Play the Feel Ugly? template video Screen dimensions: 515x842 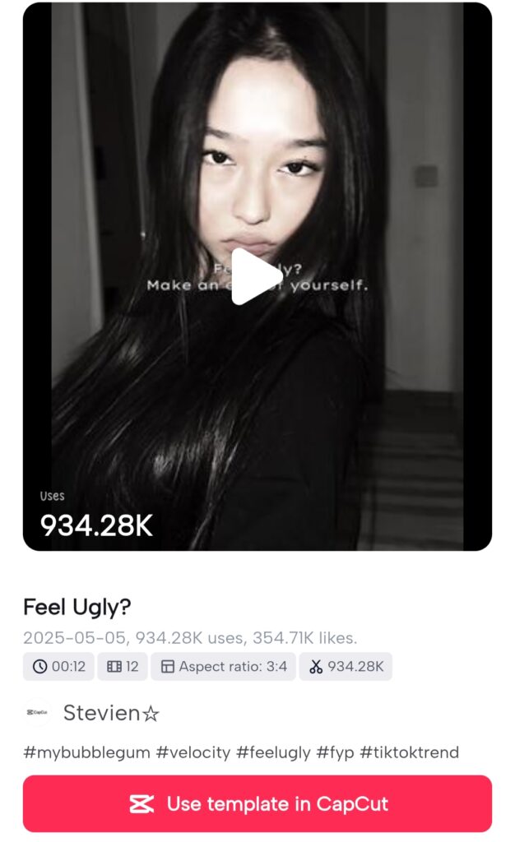coord(257,276)
